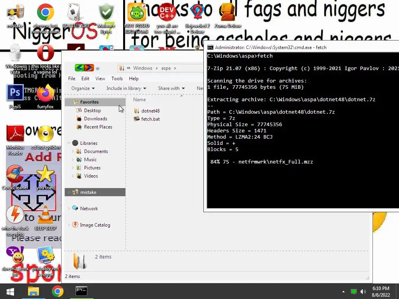This screenshot has width=399, height=299.
Task: Show hidden system tray icons
Action: [x=344, y=292]
